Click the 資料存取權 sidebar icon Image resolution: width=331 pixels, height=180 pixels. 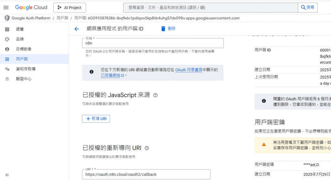(7, 69)
